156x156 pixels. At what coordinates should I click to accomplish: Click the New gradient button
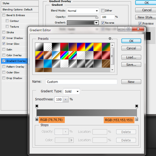(x=131, y=82)
